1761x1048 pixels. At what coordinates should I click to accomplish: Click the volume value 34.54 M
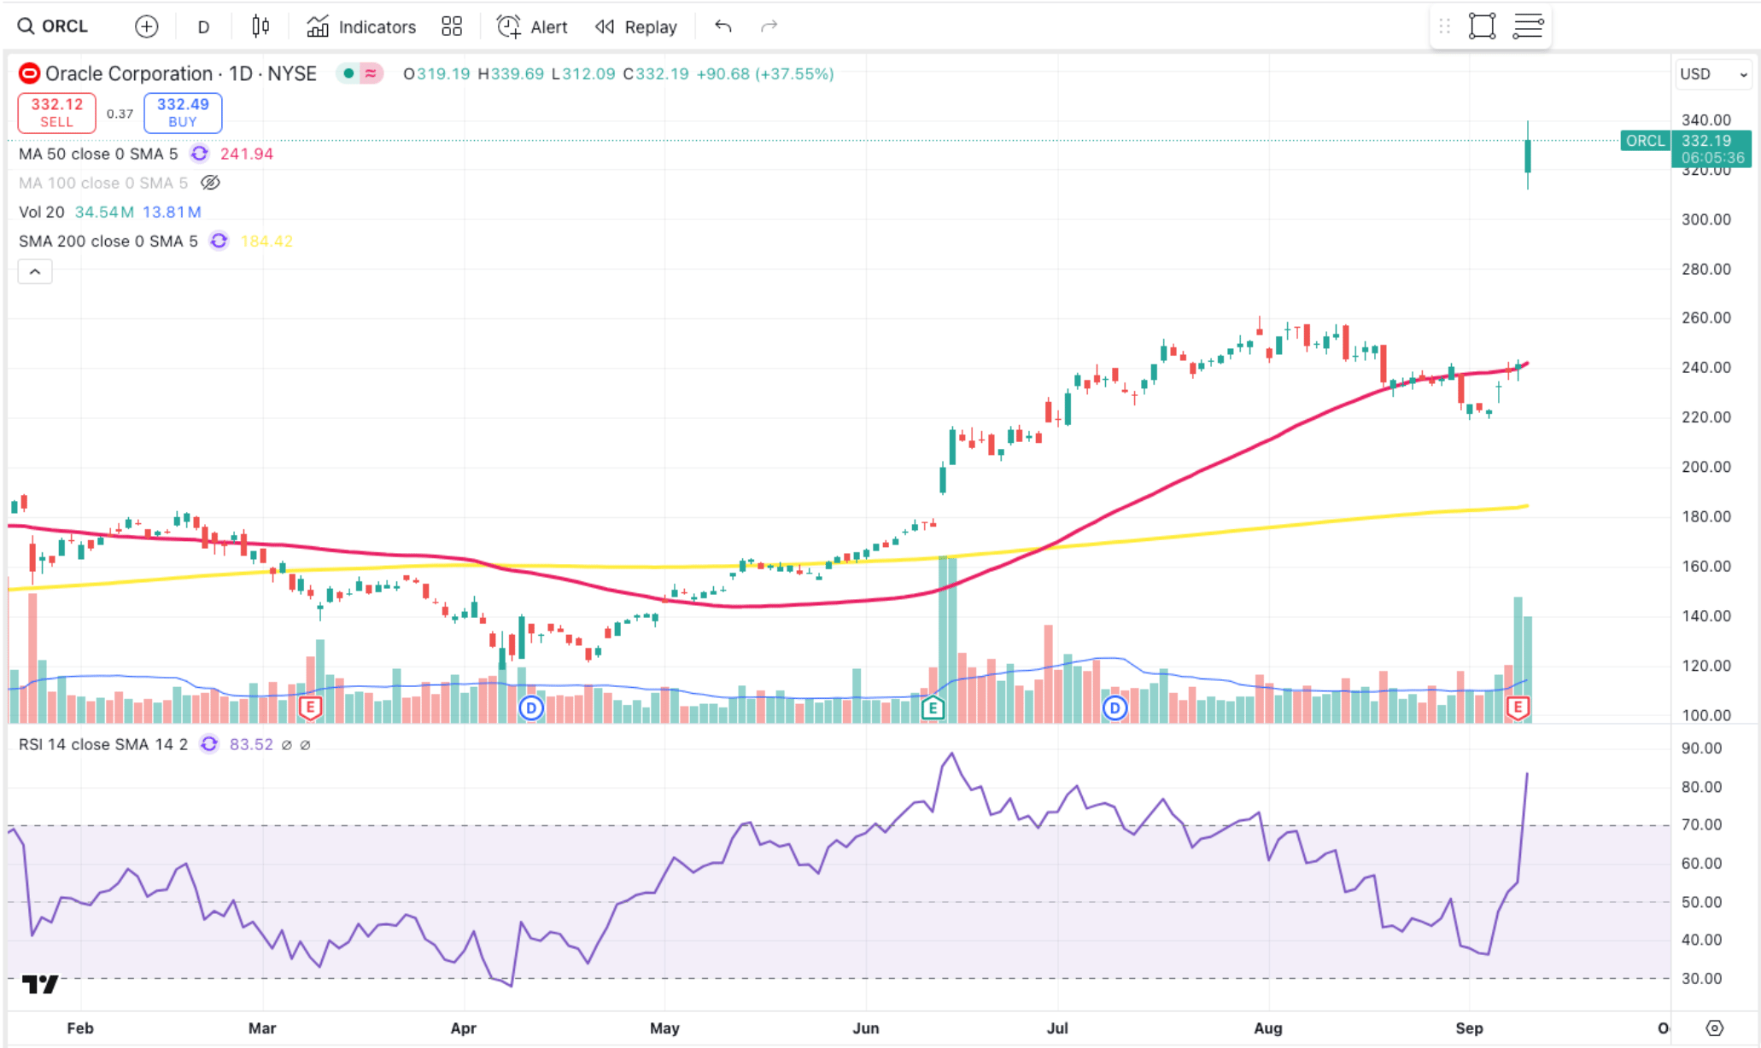tap(104, 212)
